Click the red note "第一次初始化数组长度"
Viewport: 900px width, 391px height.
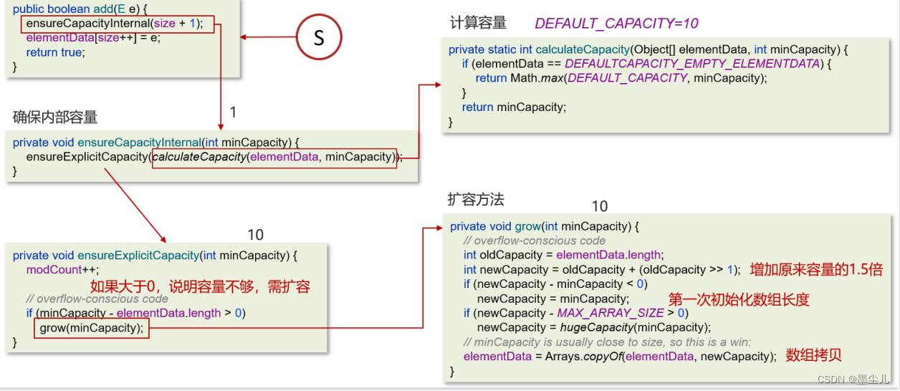tap(739, 299)
